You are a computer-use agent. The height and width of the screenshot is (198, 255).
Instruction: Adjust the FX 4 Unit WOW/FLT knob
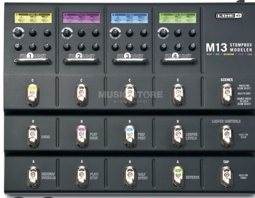click(163, 47)
